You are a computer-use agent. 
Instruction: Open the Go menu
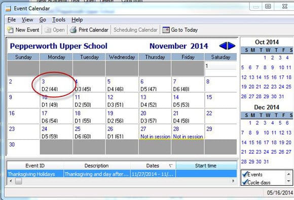(43, 20)
